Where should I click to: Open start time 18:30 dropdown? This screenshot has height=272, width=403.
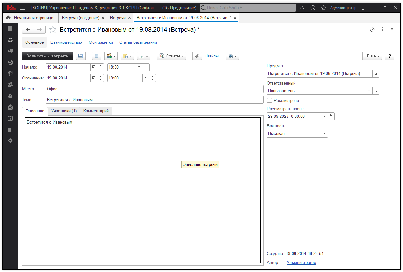pyautogui.click(x=139, y=67)
